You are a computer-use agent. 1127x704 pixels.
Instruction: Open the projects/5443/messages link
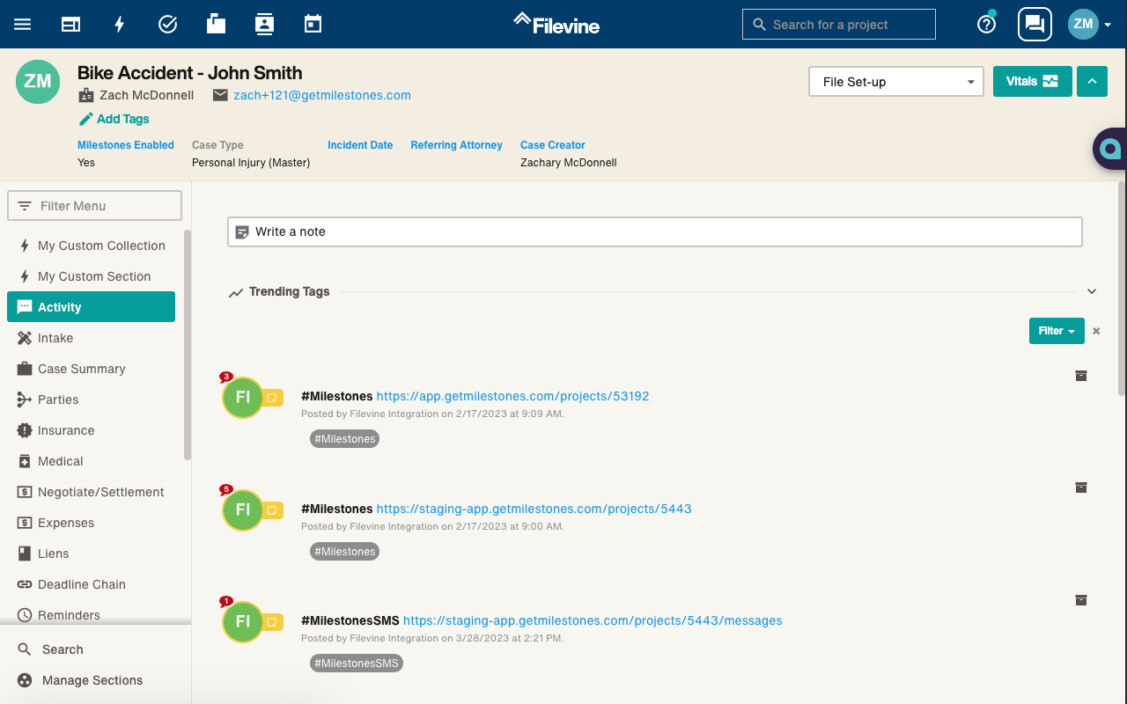[x=593, y=620]
